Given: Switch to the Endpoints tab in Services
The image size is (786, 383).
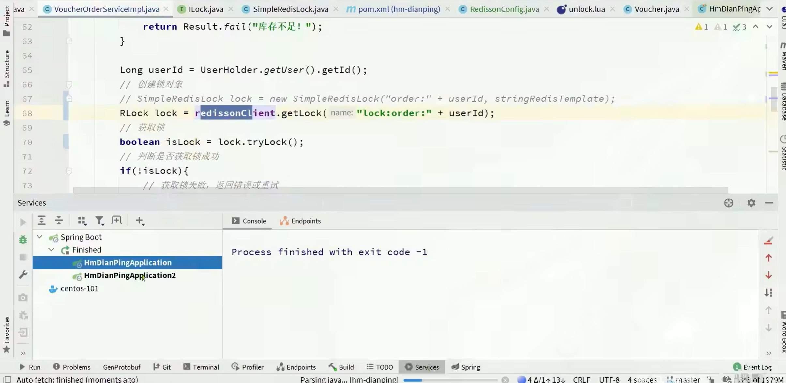Looking at the screenshot, I should (x=300, y=221).
